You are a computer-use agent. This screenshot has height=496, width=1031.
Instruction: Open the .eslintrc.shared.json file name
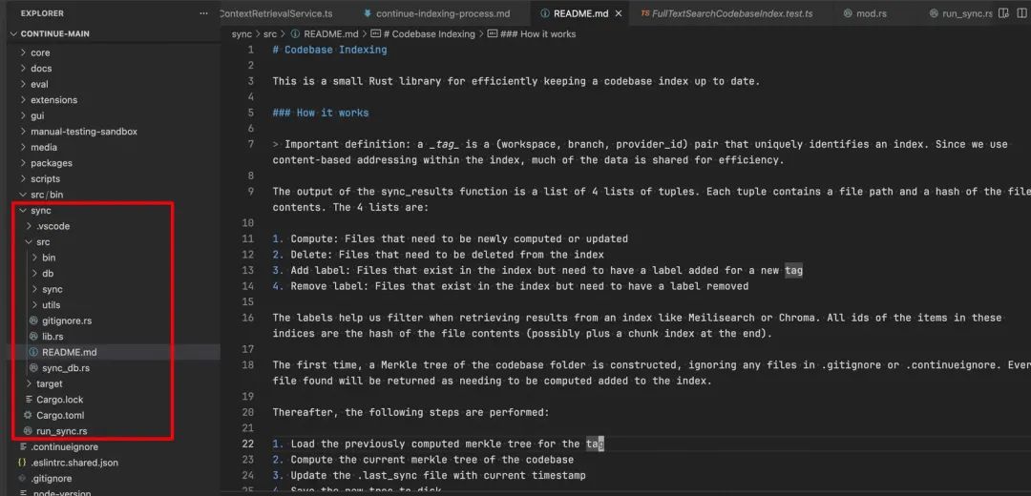click(x=74, y=463)
